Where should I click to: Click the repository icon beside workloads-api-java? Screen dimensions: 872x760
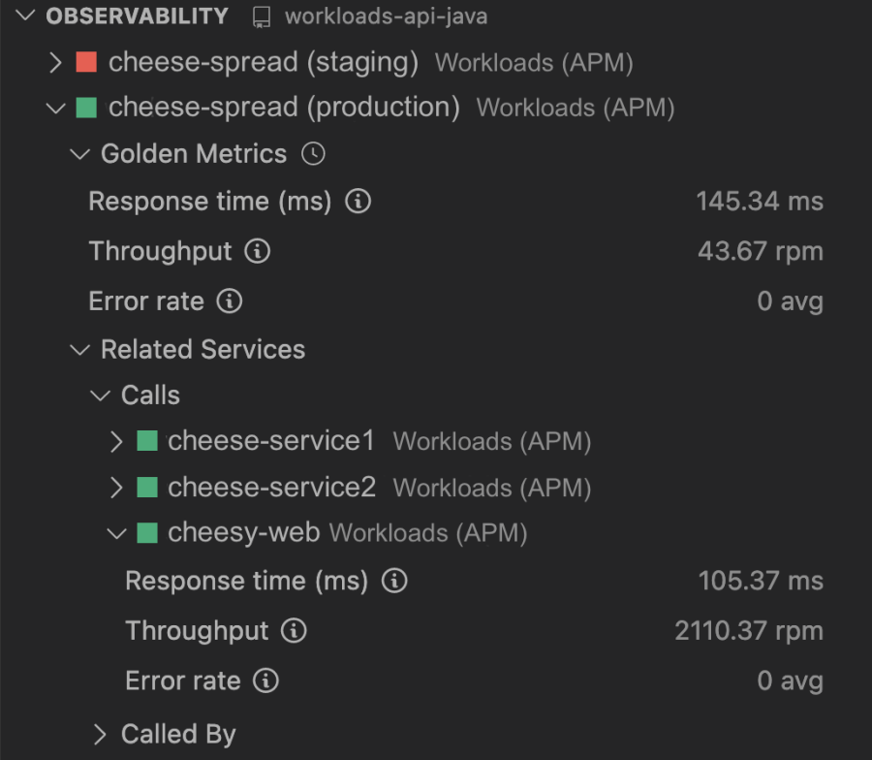tap(262, 16)
